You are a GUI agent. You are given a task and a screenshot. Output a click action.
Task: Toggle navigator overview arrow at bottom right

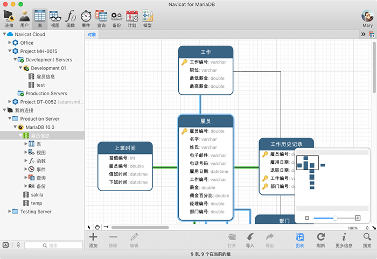[x=374, y=227]
